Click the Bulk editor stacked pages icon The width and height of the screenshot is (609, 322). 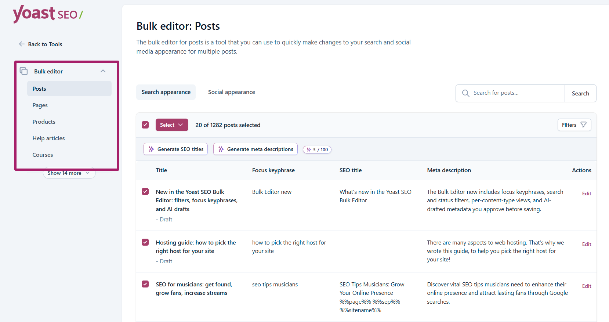click(23, 71)
